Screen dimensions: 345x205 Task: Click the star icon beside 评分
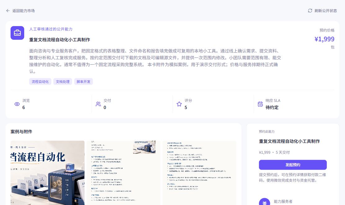179,104
